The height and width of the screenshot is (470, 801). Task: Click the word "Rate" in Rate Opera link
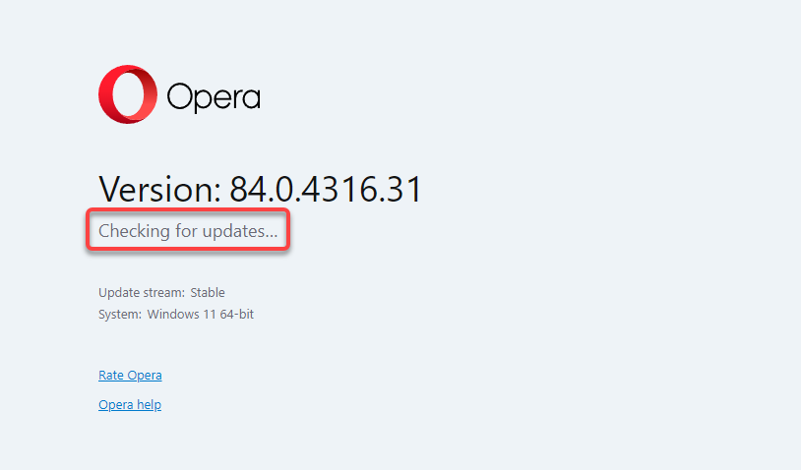pos(111,376)
